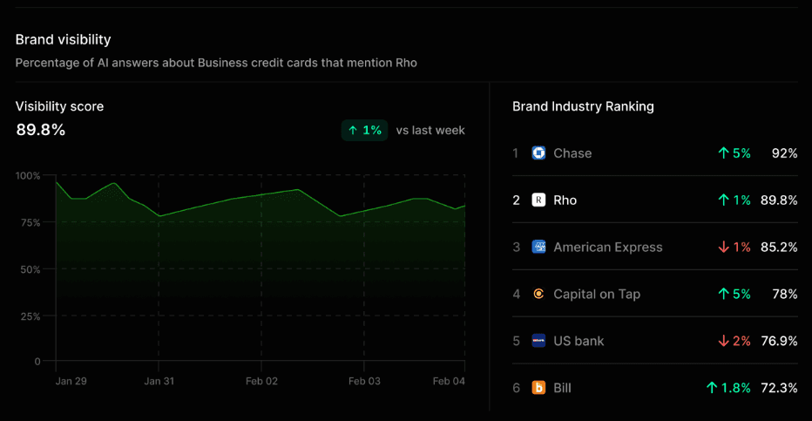Click the Rho logo icon
This screenshot has height=421, width=812.
538,200
